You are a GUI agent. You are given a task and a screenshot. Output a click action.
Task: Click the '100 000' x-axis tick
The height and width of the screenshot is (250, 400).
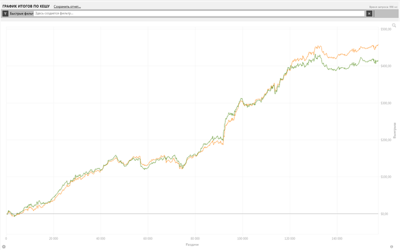[x=242, y=239]
